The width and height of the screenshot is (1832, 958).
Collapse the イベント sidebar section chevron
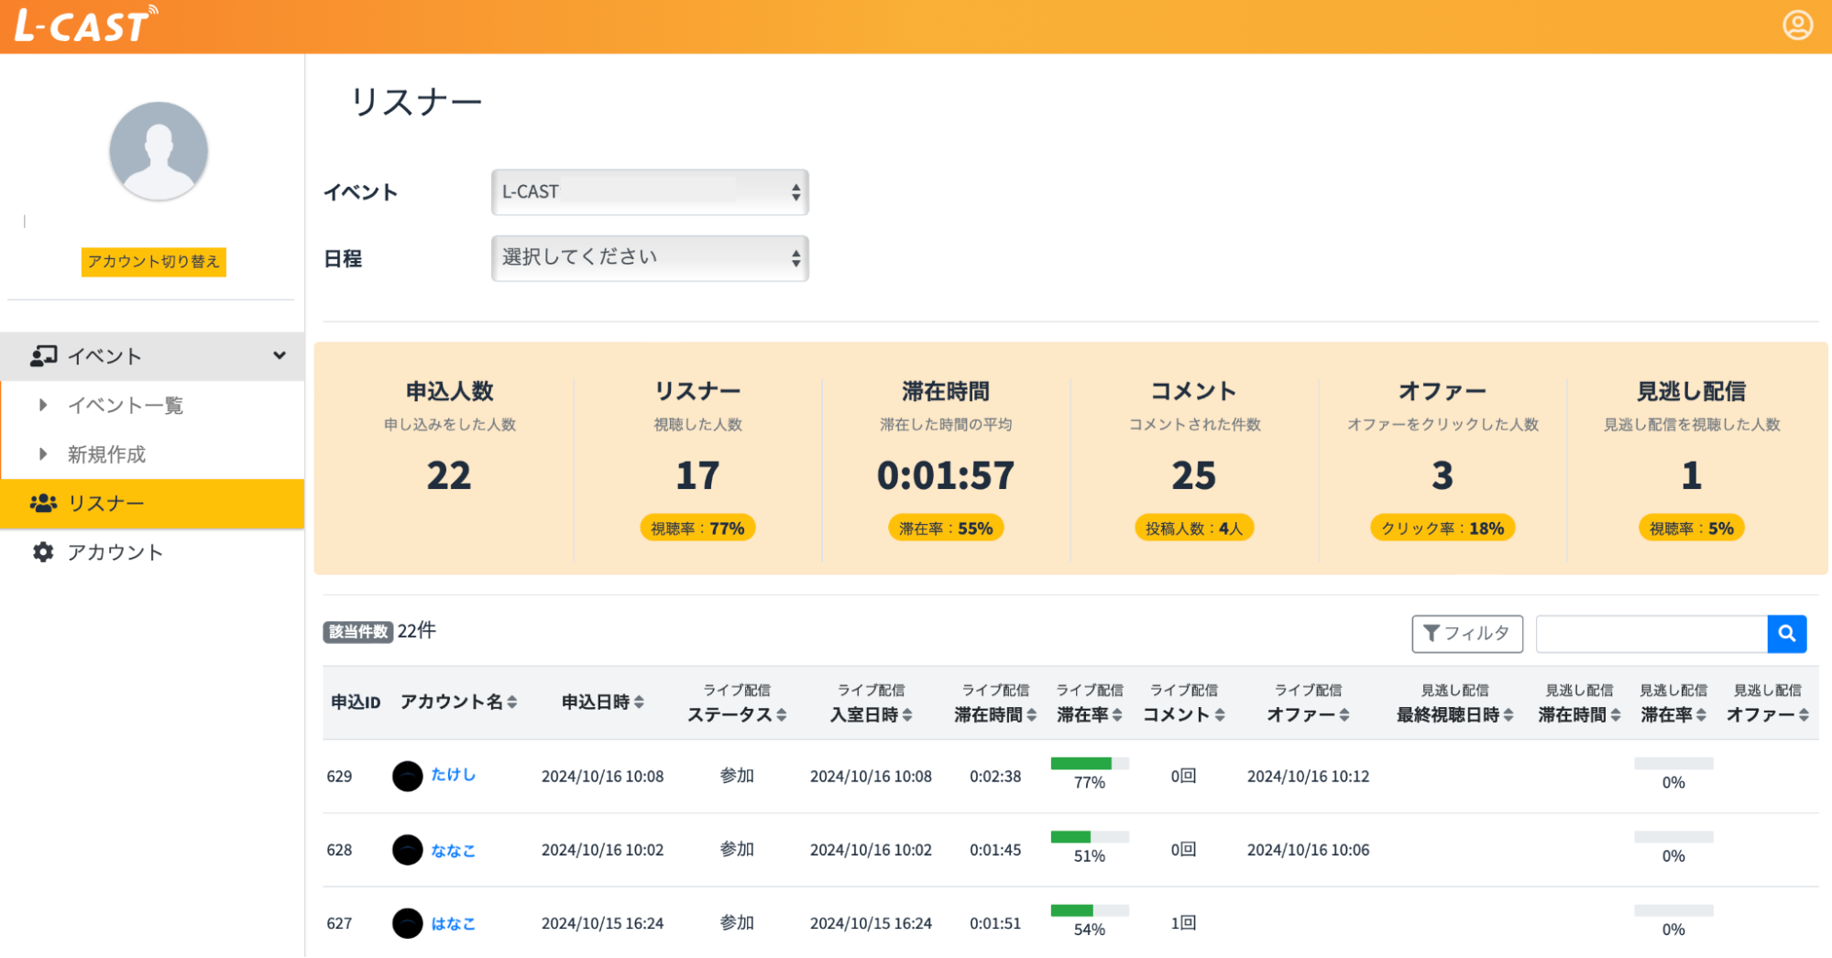[280, 356]
